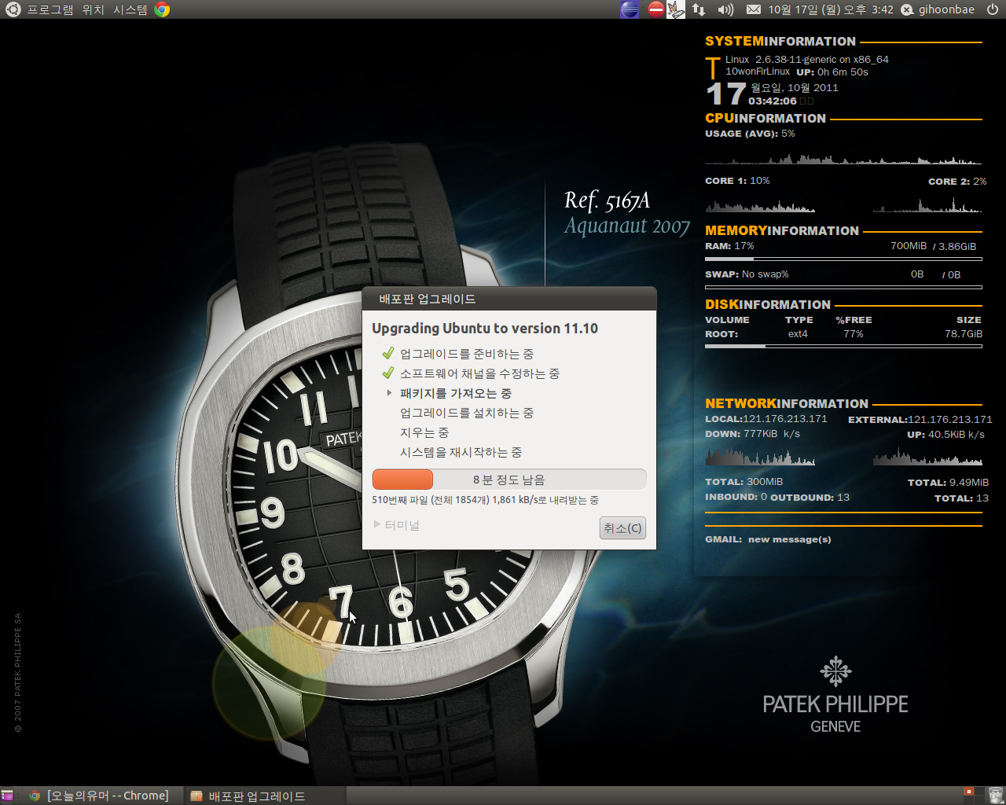
Task: Click the 패키지를 가져오는 중 current step
Action: tap(456, 393)
